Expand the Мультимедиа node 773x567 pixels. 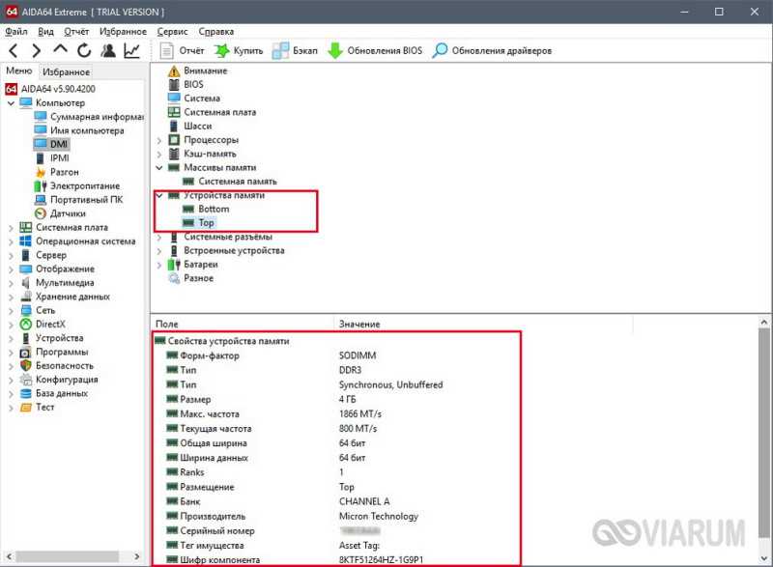(x=11, y=283)
